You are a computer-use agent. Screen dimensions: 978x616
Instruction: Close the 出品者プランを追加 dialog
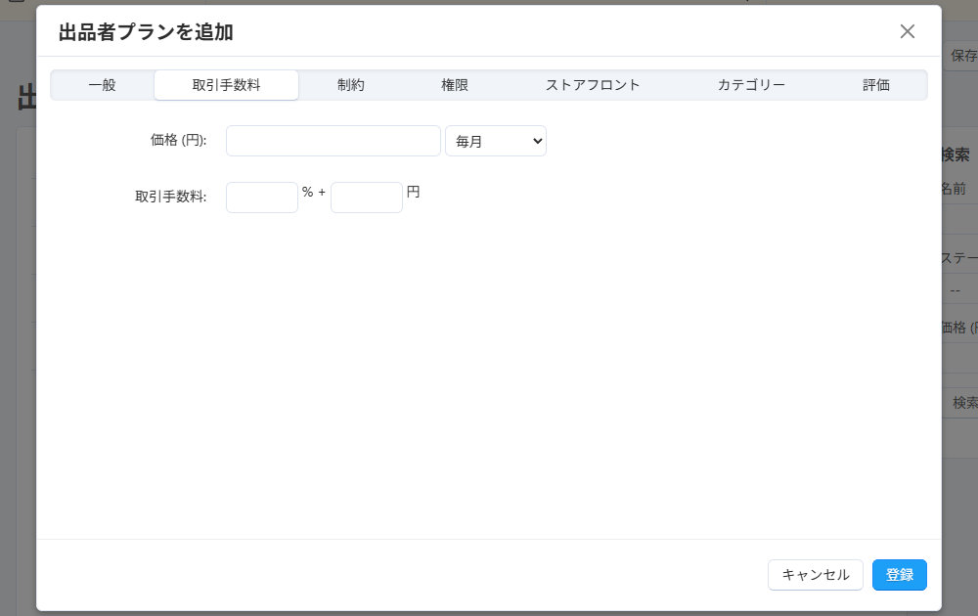[907, 31]
